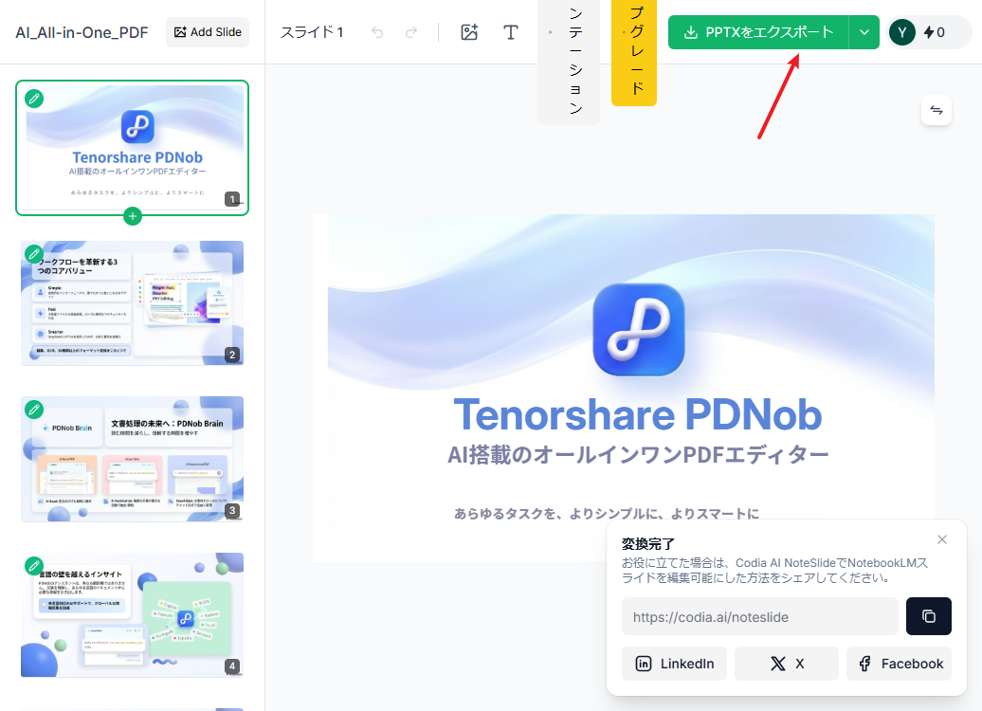
Task: Click the edit pencil on slide 2
Action: click(x=34, y=254)
